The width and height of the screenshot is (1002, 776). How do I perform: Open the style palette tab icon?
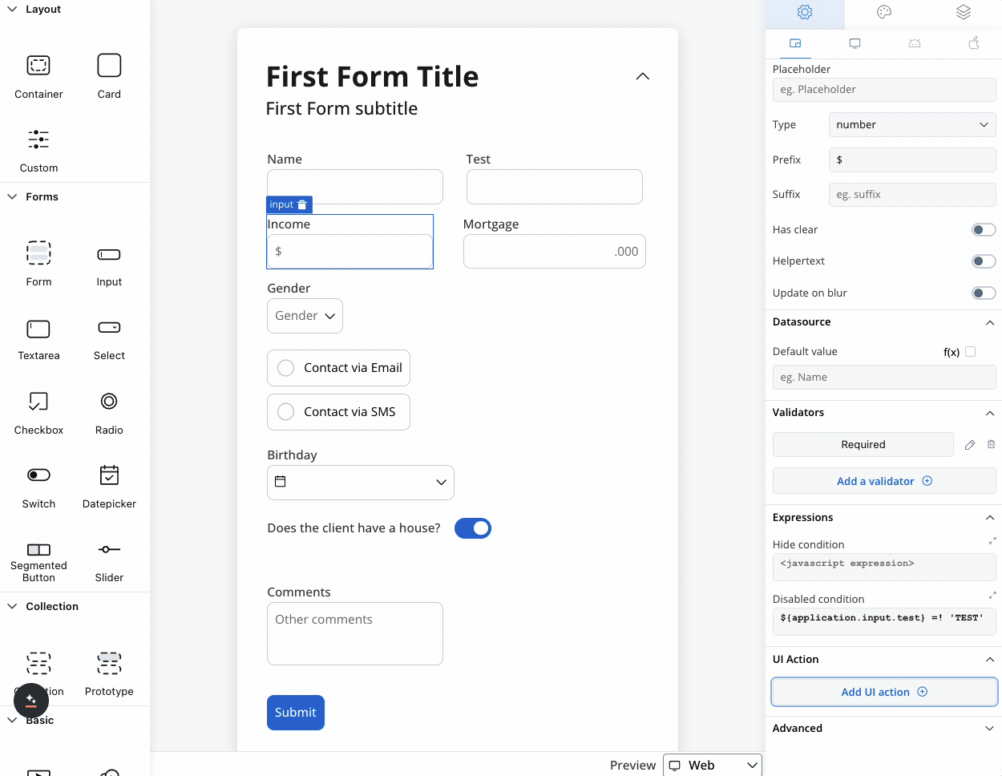[x=884, y=12]
